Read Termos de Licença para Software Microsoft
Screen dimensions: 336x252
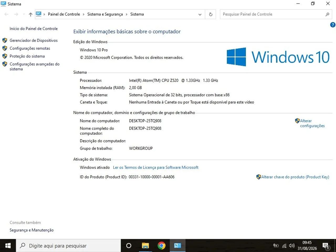pyautogui.click(x=156, y=167)
